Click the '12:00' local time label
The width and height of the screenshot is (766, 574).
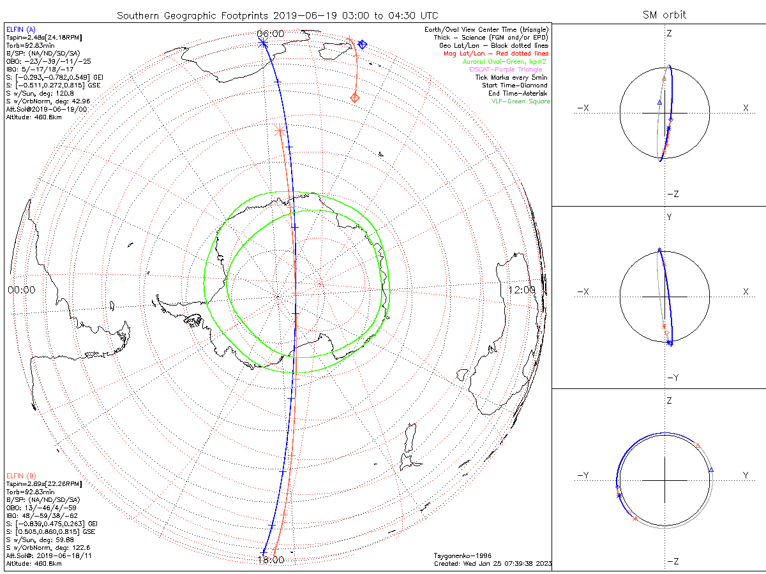522,290
